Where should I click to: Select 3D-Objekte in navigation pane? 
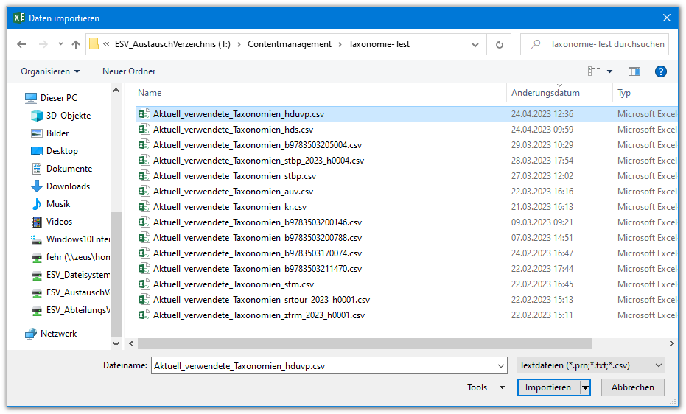pyautogui.click(x=68, y=116)
